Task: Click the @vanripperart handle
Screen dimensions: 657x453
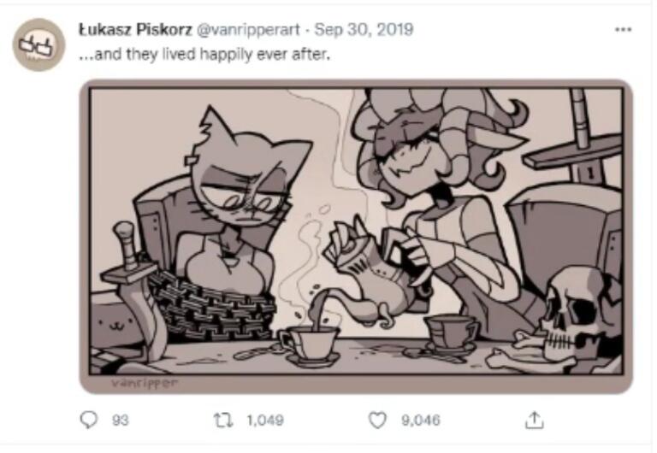Action: (250, 30)
